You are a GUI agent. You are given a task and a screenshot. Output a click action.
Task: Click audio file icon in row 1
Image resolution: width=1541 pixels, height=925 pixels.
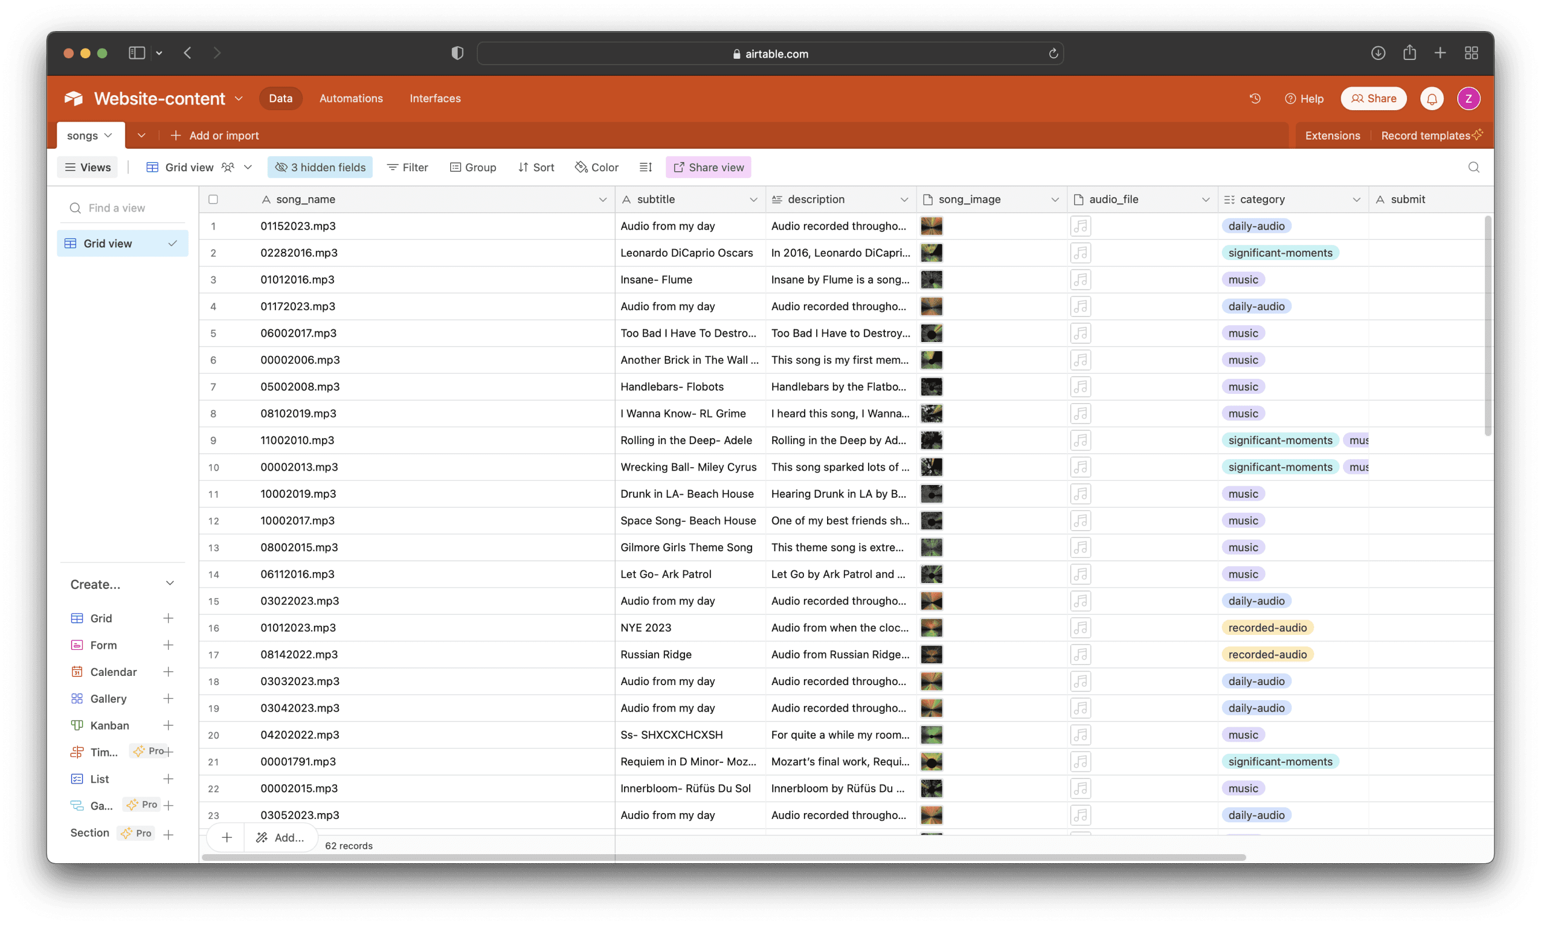1080,226
